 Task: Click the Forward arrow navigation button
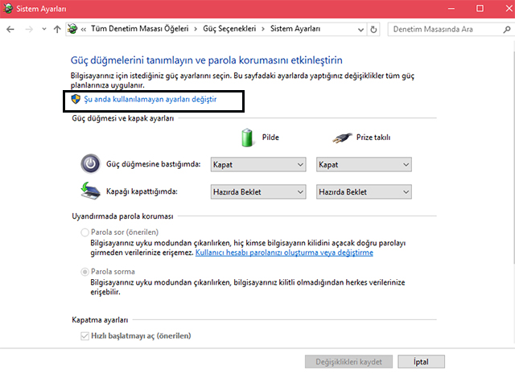pyautogui.click(x=29, y=29)
